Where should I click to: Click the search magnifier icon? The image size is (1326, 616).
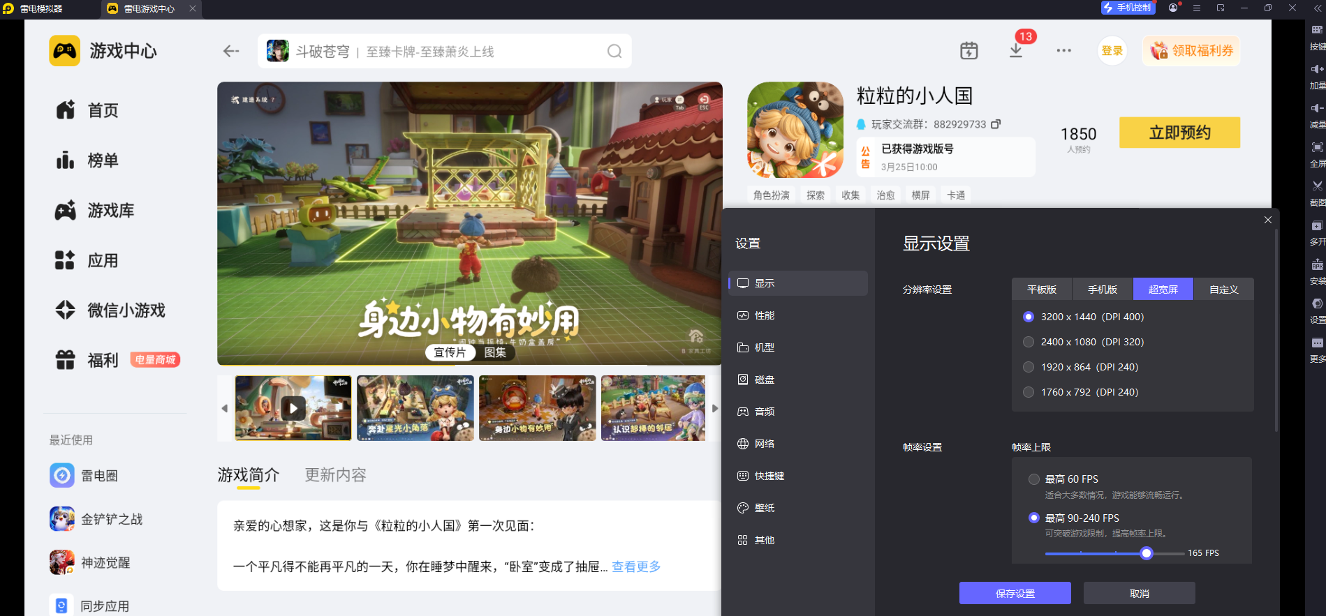(614, 52)
